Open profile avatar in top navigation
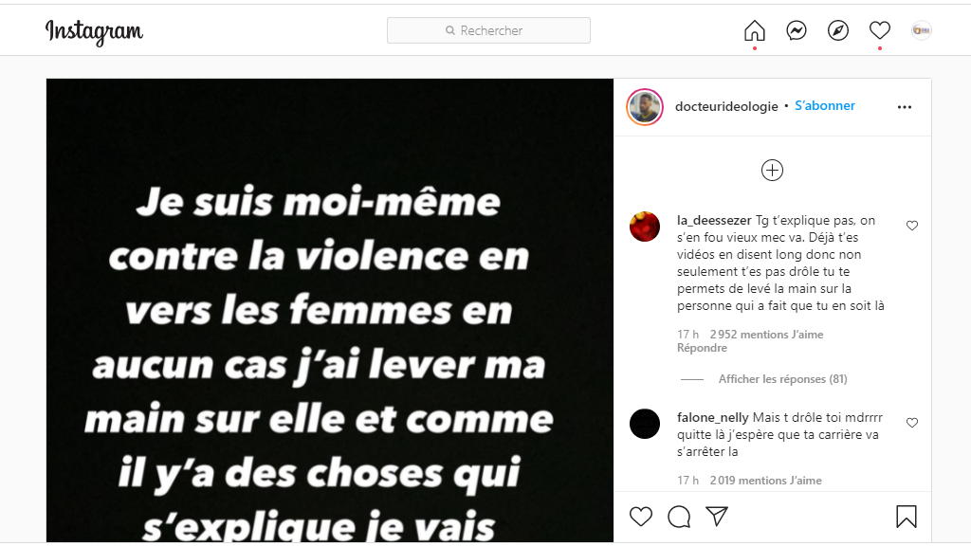 pyautogui.click(x=922, y=30)
